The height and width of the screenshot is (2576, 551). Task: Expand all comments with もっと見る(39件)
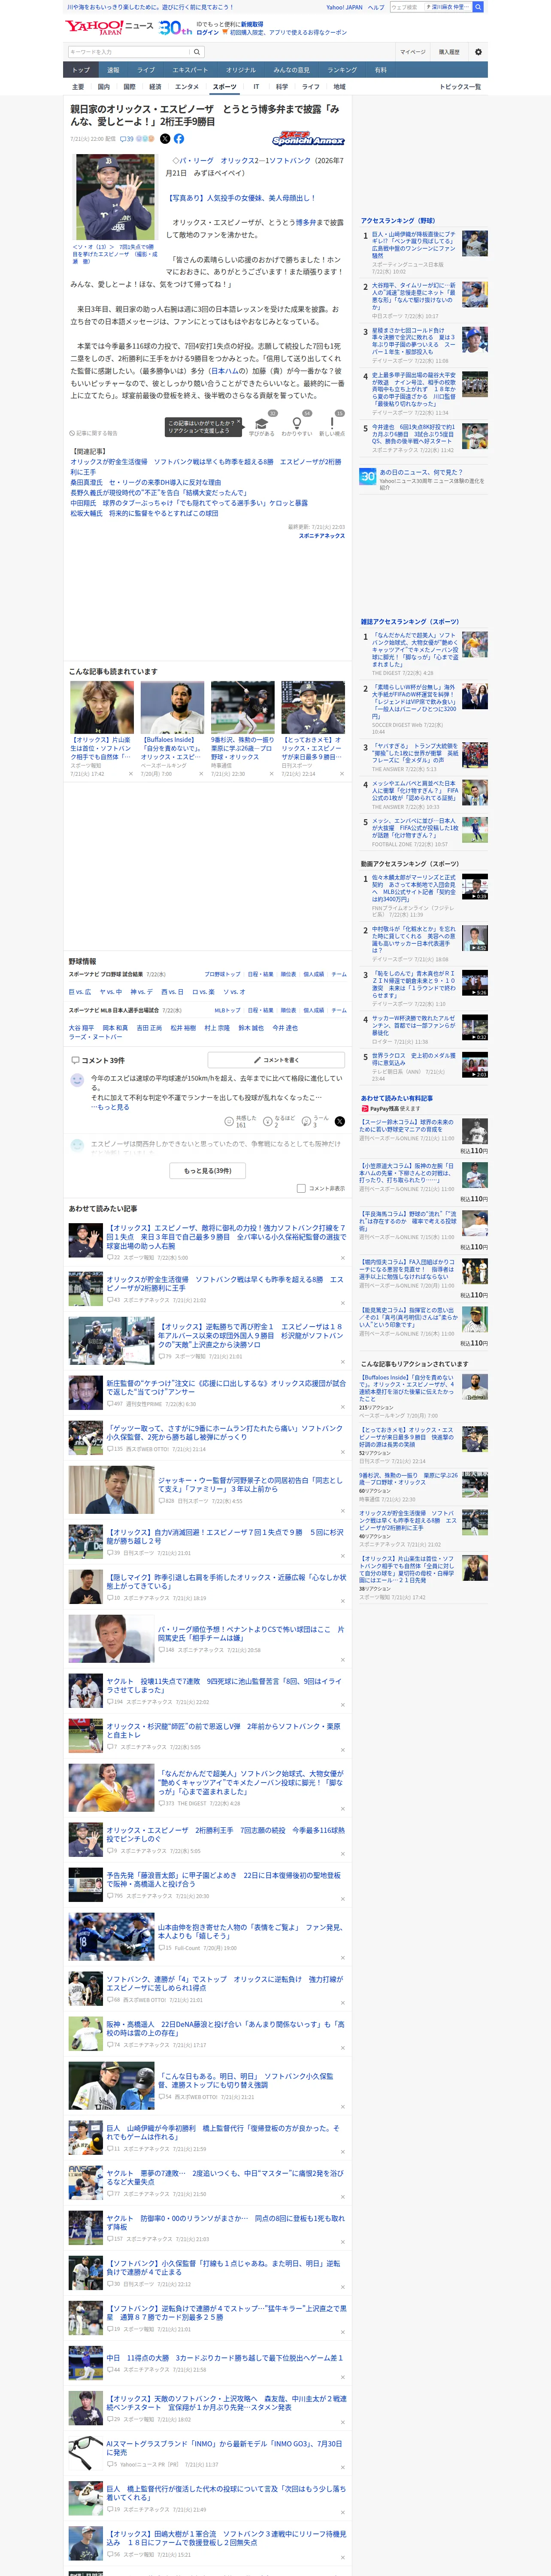click(x=208, y=1171)
